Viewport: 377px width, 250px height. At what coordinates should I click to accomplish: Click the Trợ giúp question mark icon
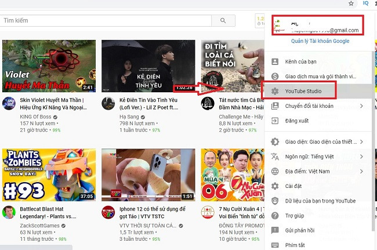[275, 216]
